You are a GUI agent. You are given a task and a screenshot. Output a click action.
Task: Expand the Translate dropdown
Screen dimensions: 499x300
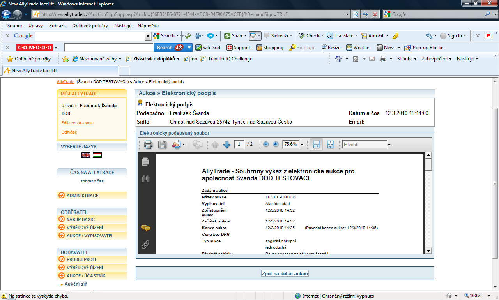click(x=356, y=36)
